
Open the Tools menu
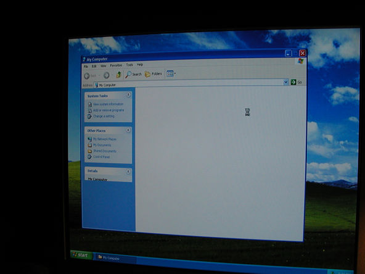point(129,65)
